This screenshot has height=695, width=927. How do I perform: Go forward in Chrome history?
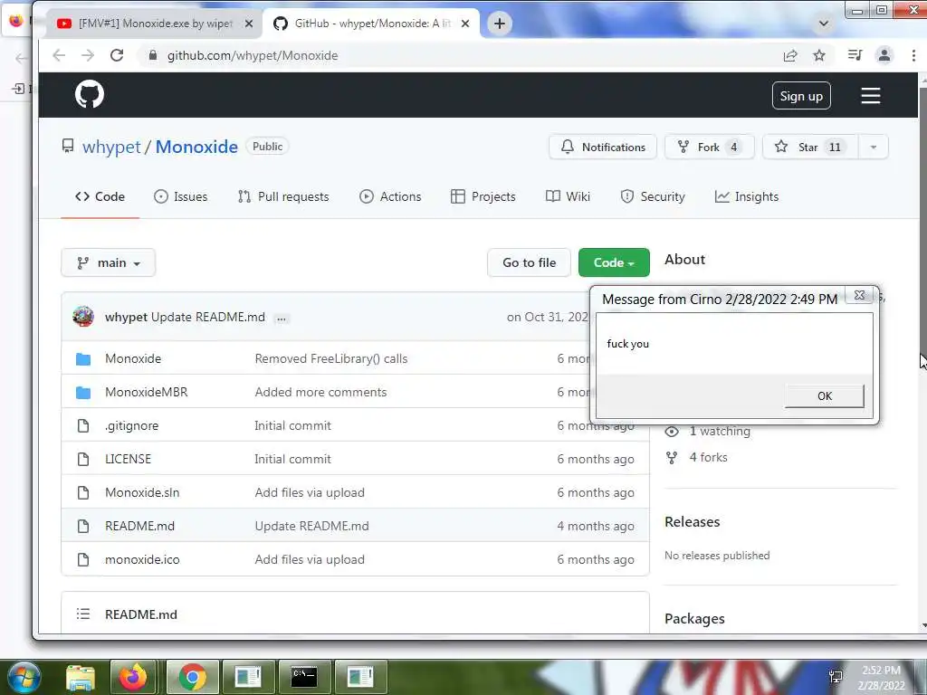coord(88,55)
